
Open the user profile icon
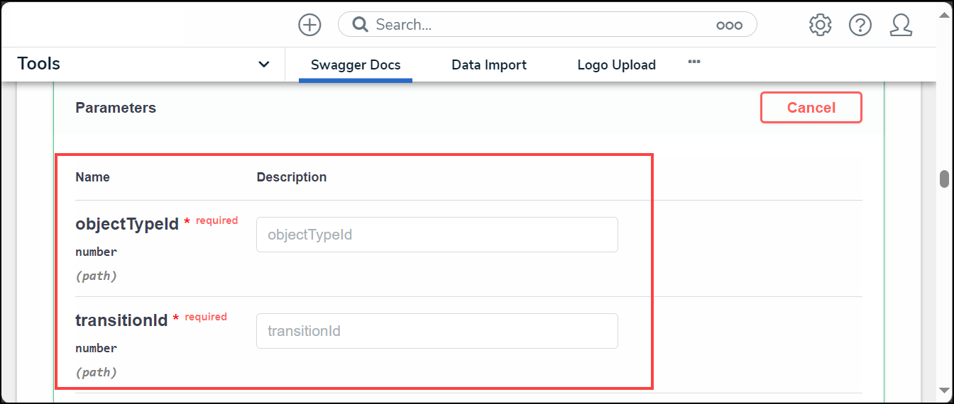click(x=901, y=25)
